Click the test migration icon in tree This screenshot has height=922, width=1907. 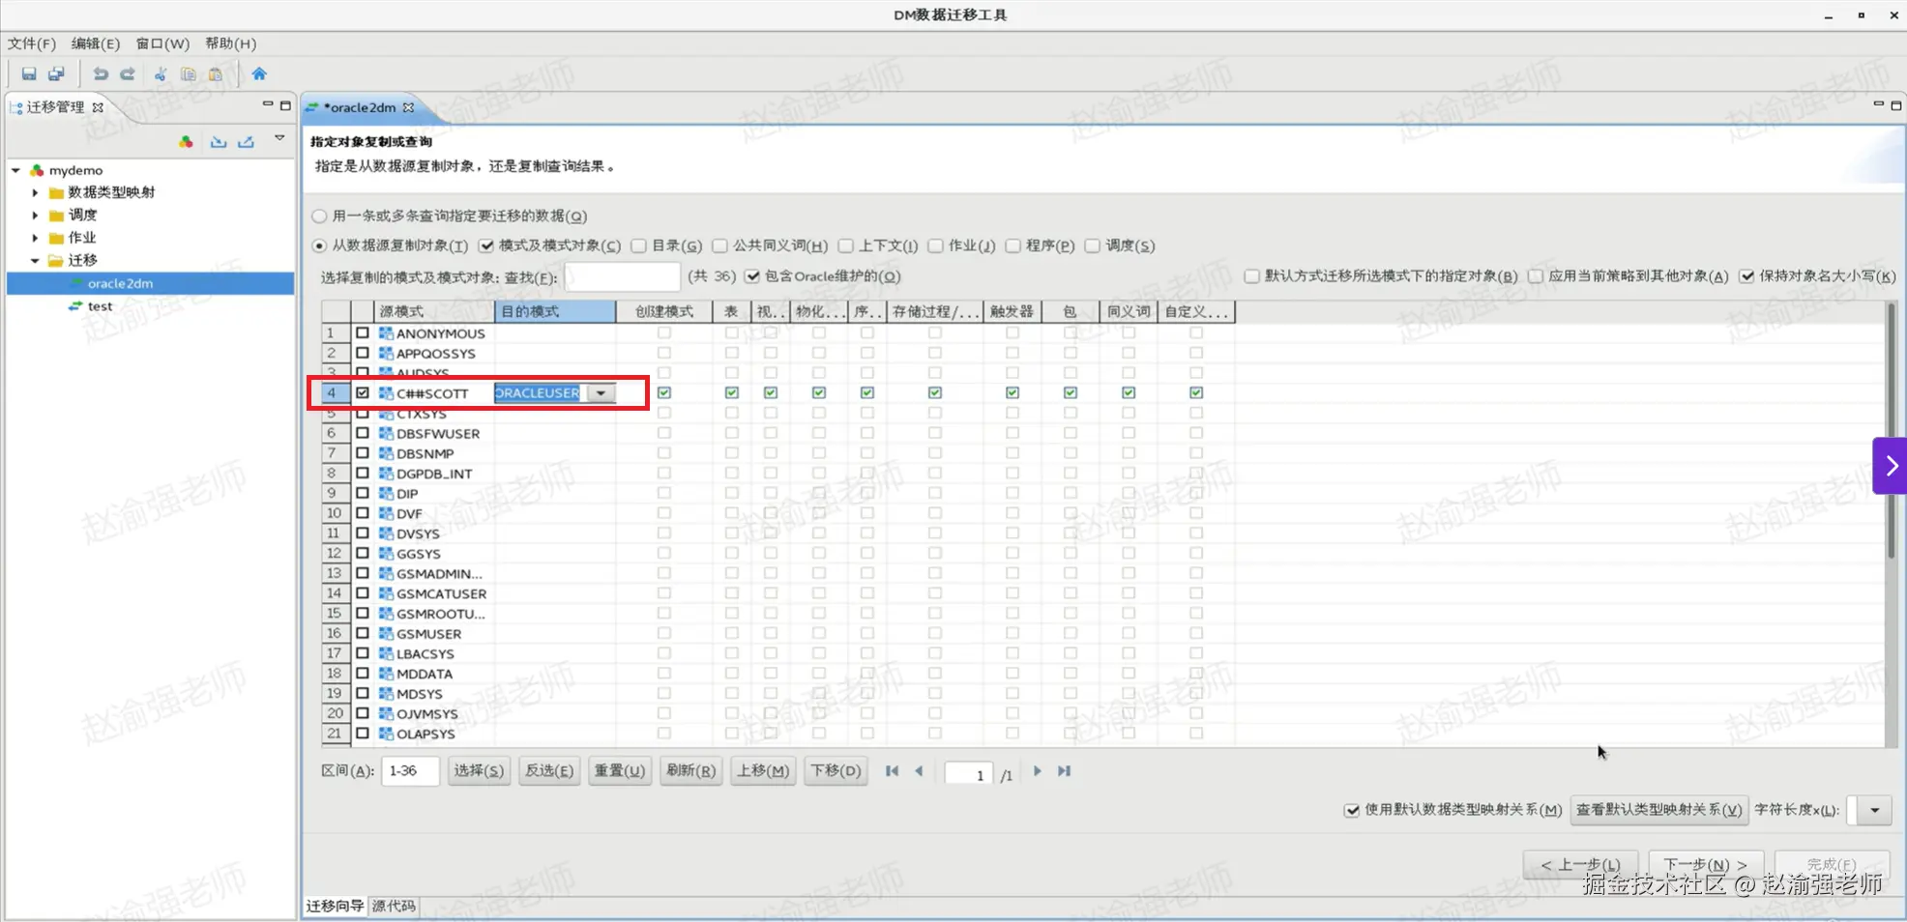coord(75,306)
